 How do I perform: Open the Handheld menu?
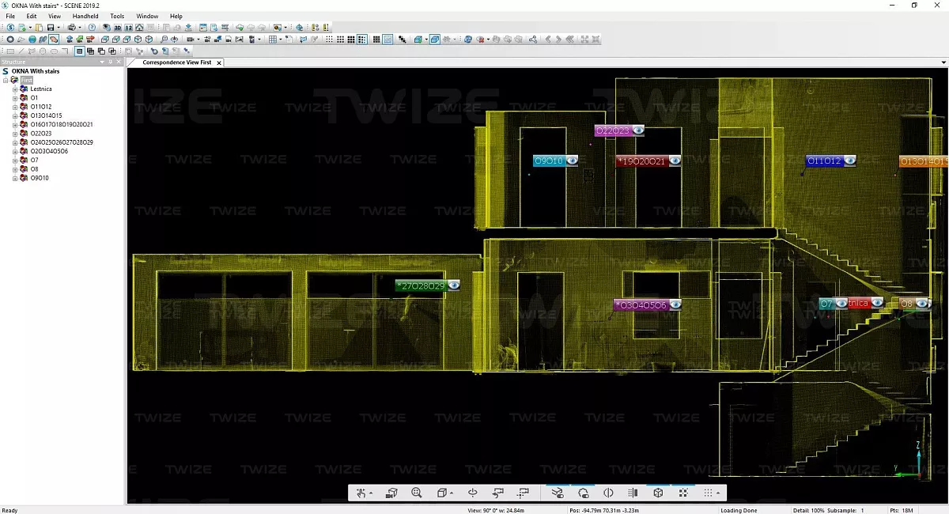[x=85, y=16]
